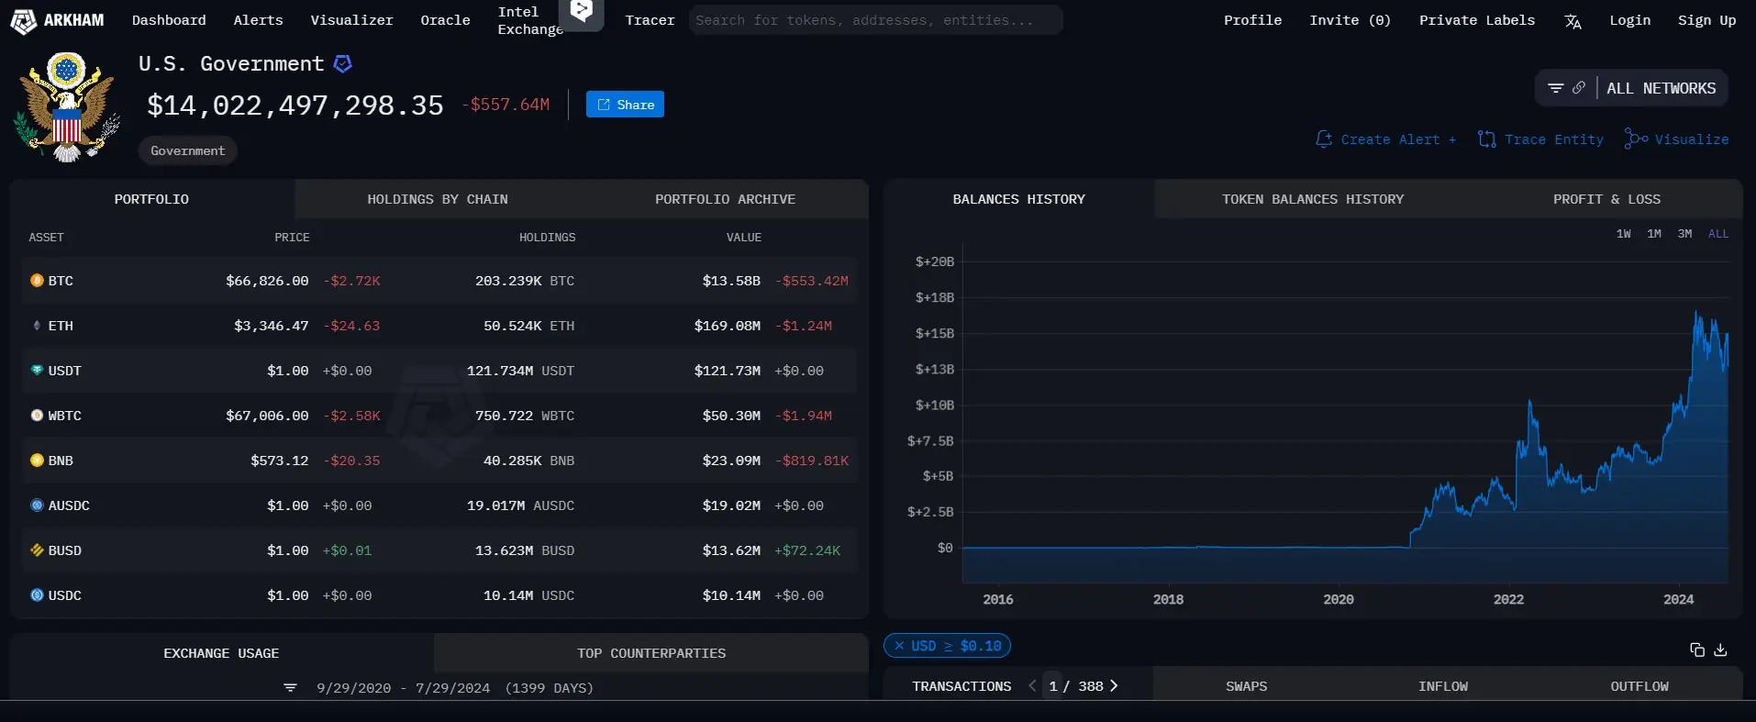The width and height of the screenshot is (1756, 722).
Task: Go to next transactions page arrow
Action: pos(1114,686)
